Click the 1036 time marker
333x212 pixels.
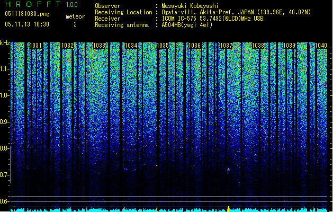194,46
